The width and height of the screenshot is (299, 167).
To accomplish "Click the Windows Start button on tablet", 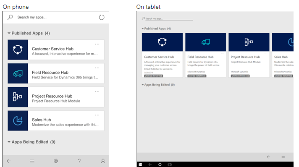I will [140, 164].
